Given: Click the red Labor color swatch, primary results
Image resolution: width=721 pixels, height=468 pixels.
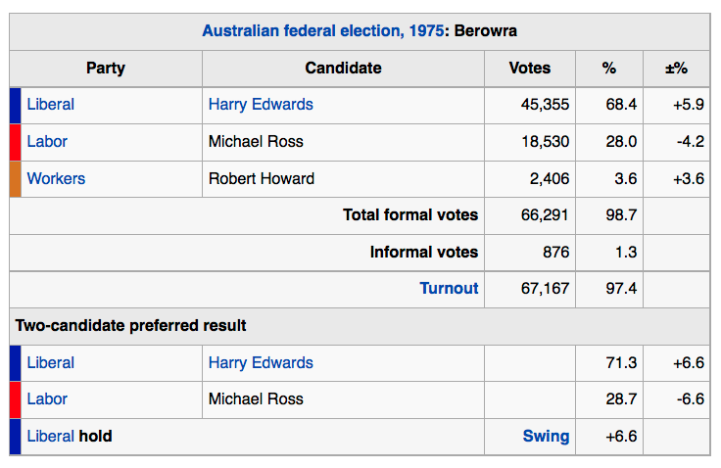Looking at the screenshot, I should pyautogui.click(x=15, y=142).
